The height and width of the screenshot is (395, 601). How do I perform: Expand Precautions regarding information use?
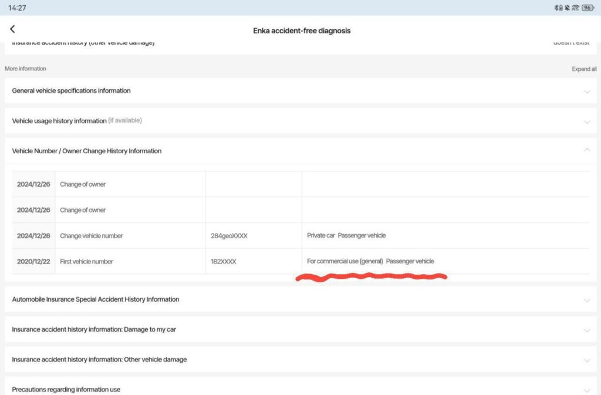300,386
